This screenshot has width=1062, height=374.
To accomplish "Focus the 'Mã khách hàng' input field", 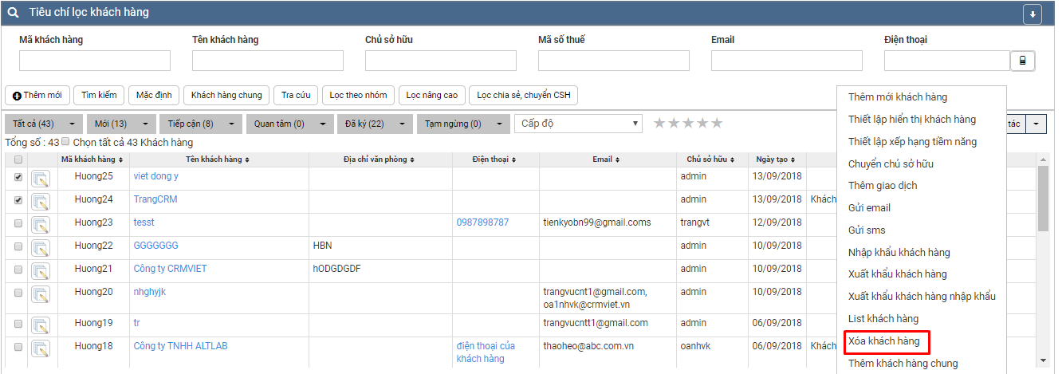I will point(95,61).
